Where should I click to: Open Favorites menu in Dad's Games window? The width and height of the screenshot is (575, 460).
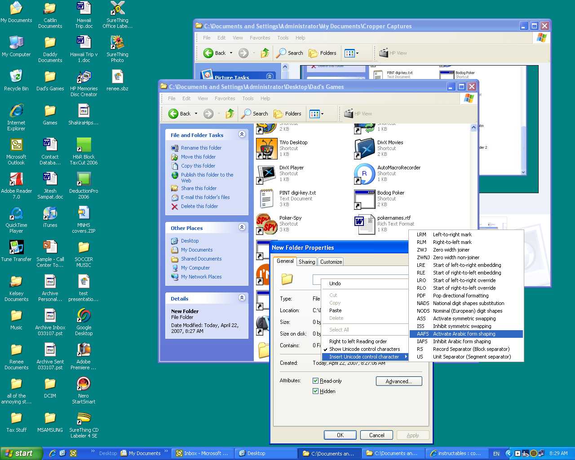225,98
